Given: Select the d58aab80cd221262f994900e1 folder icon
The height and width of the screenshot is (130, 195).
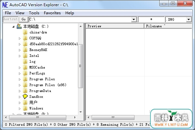Looking at the screenshot, I should pyautogui.click(x=25, y=44).
